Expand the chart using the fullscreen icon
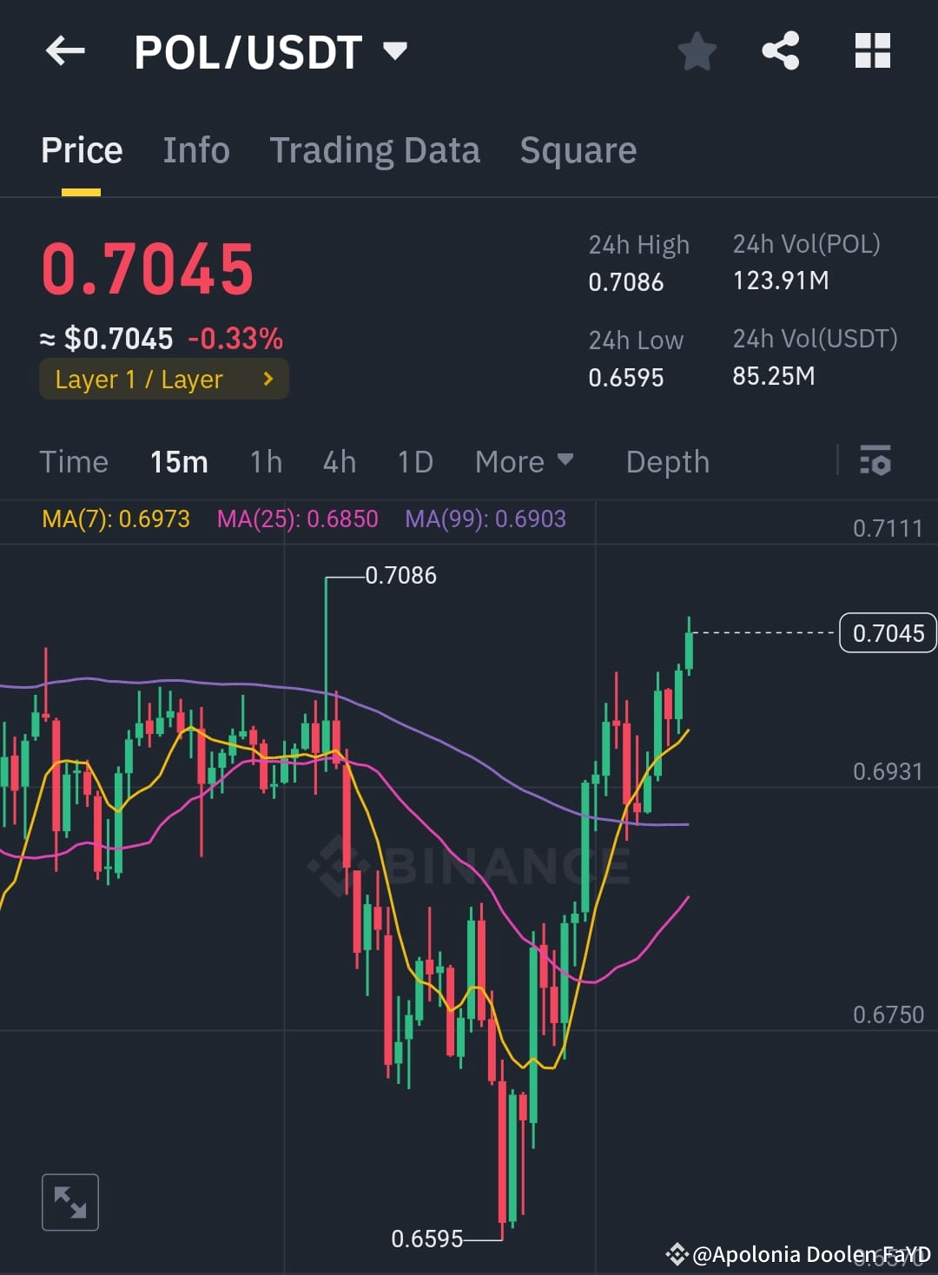938x1275 pixels. (69, 1202)
